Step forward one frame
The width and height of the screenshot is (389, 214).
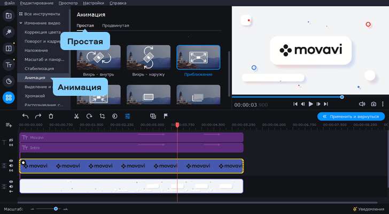click(318, 104)
